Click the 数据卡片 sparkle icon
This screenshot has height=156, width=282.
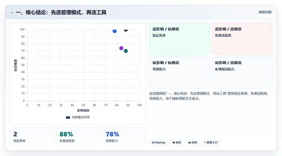point(205,142)
